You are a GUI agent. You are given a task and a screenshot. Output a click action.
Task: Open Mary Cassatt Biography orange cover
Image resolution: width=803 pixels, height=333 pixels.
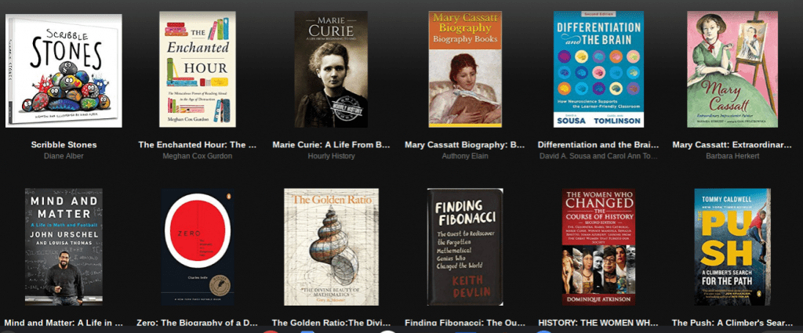tap(465, 69)
